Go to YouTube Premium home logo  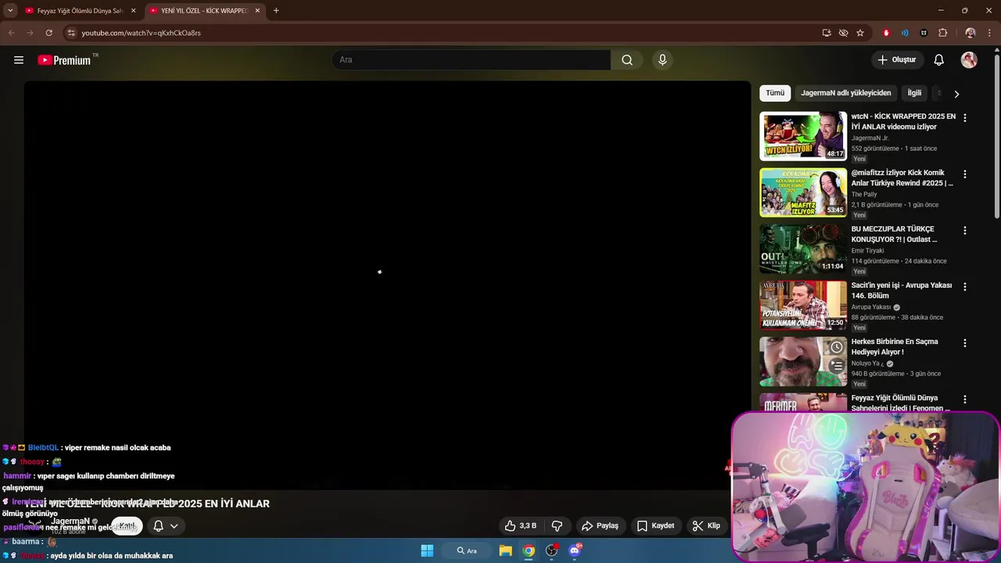click(64, 60)
